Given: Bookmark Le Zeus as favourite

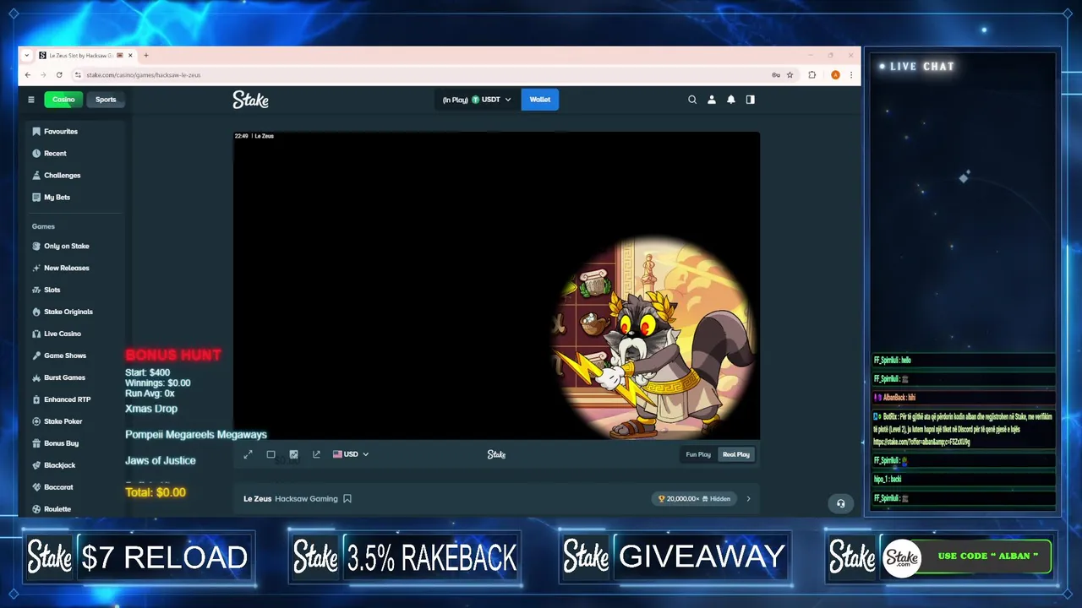Looking at the screenshot, I should coord(347,499).
